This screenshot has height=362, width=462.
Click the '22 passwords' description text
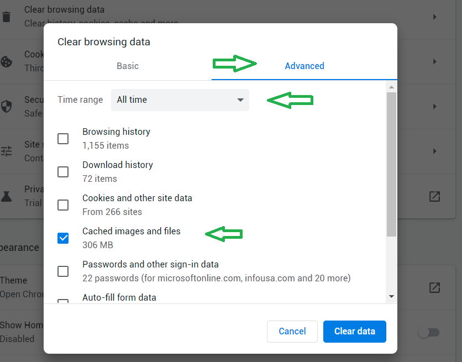[x=217, y=278]
